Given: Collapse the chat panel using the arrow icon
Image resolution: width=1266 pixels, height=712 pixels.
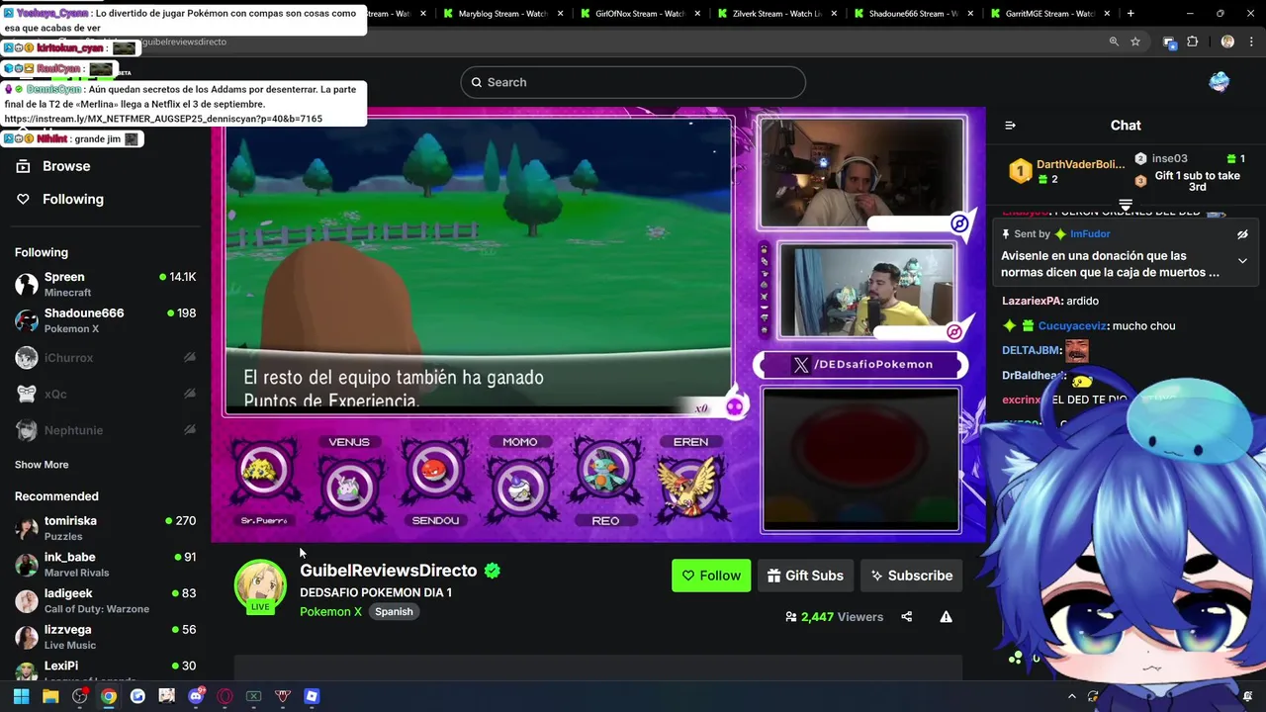Looking at the screenshot, I should [1010, 126].
